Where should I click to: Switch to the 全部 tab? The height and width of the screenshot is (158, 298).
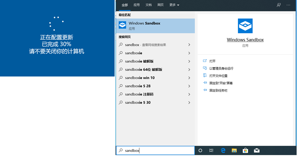click(x=125, y=5)
